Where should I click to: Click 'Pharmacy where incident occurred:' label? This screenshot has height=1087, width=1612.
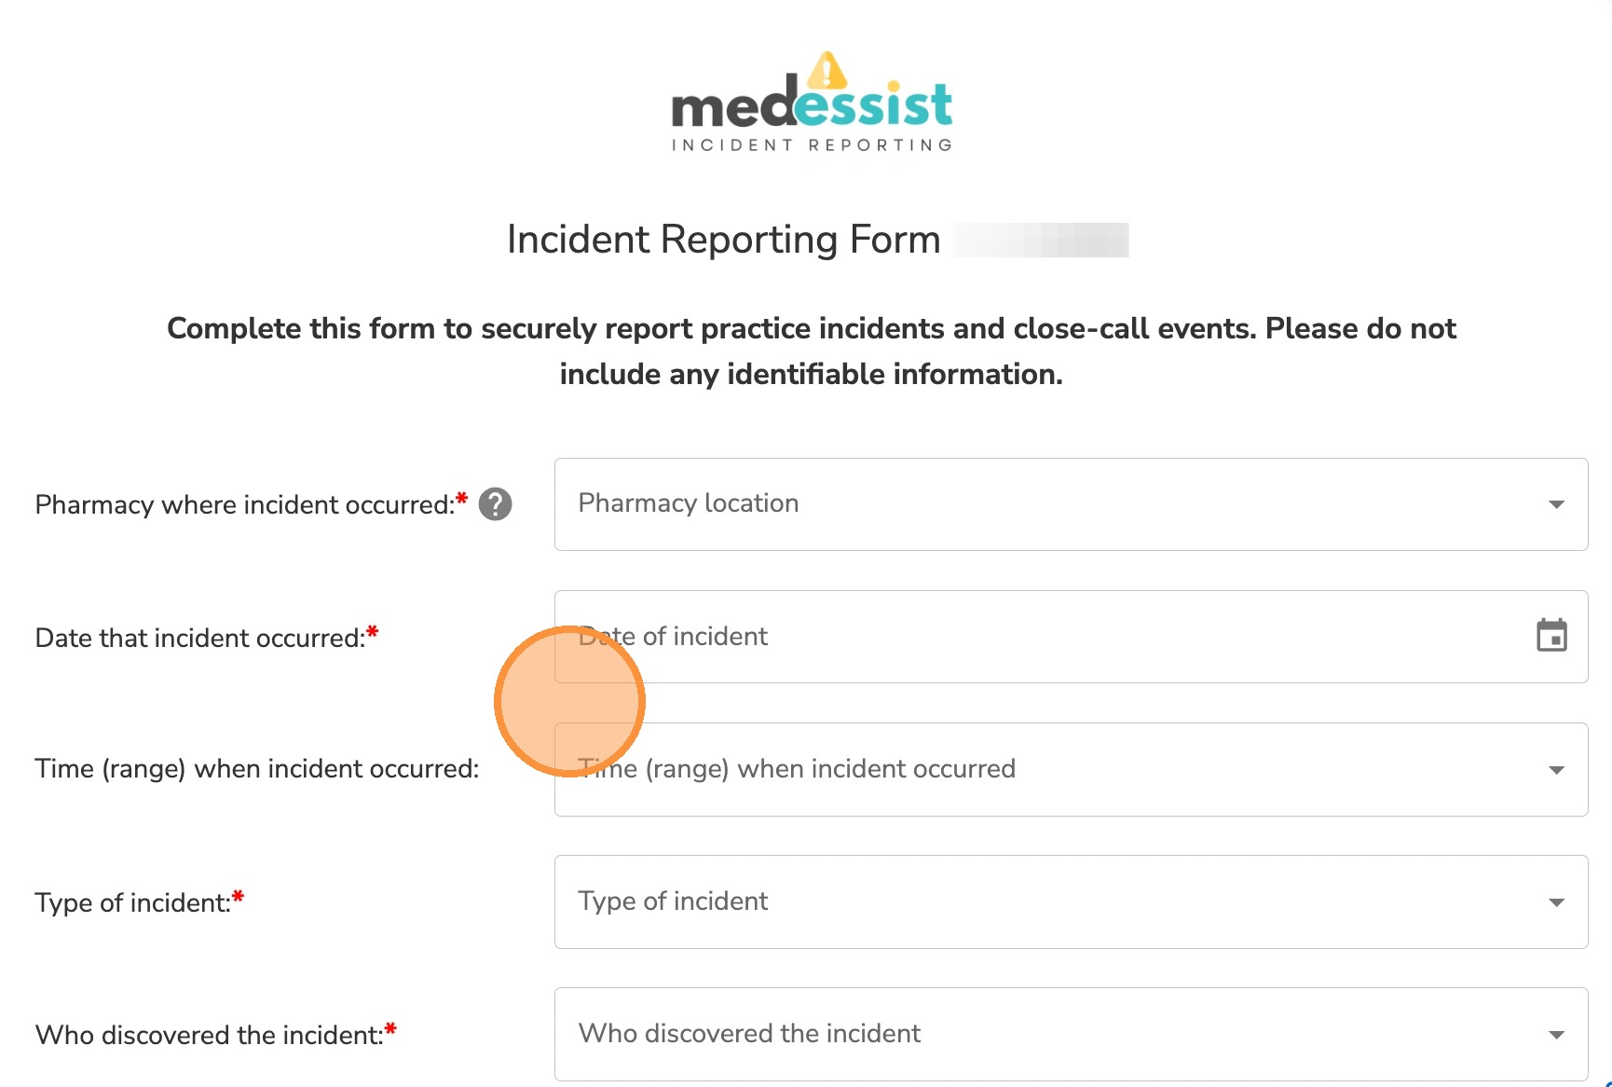point(244,505)
